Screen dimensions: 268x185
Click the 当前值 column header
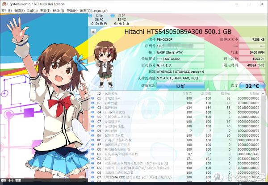[187, 93]
